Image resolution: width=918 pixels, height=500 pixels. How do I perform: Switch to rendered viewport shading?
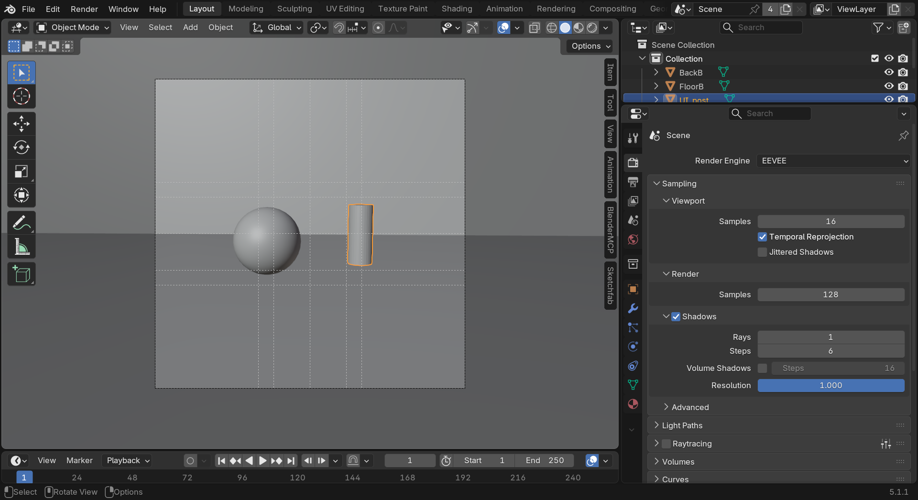592,28
